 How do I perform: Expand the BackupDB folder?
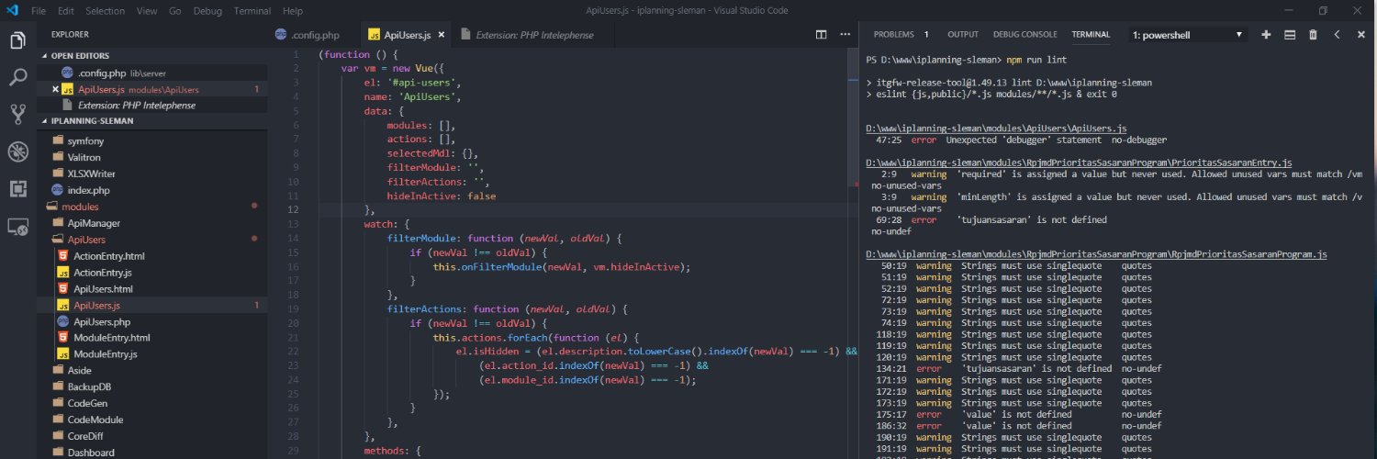tap(89, 386)
